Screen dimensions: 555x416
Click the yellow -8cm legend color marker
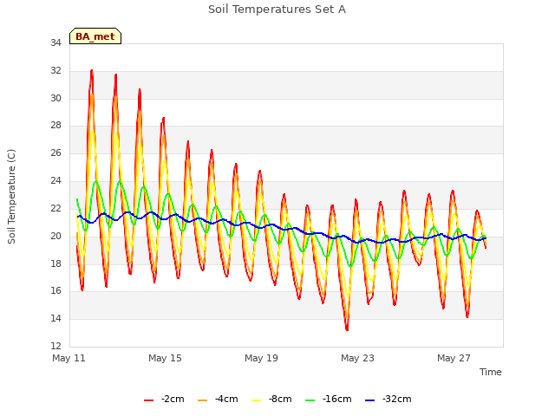coord(256,400)
